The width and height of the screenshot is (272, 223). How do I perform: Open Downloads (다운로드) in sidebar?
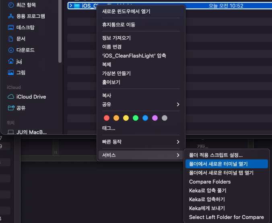click(x=21, y=50)
